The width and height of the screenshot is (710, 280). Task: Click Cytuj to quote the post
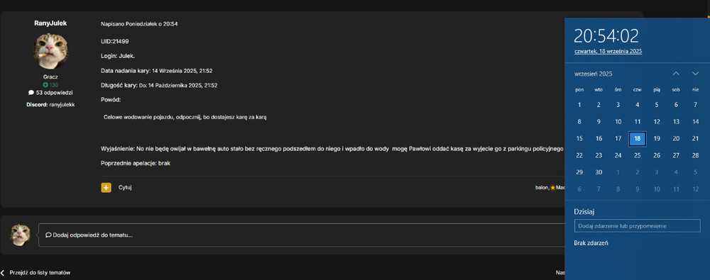(x=125, y=187)
